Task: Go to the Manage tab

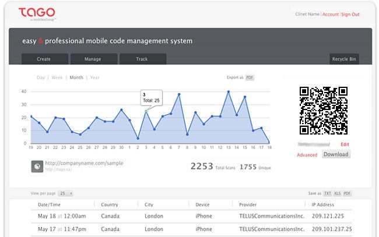Action: click(93, 59)
